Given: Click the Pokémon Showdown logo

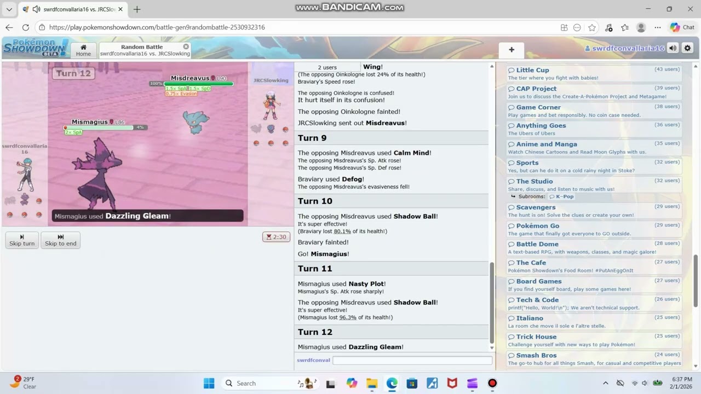Looking at the screenshot, I should click(x=35, y=48).
